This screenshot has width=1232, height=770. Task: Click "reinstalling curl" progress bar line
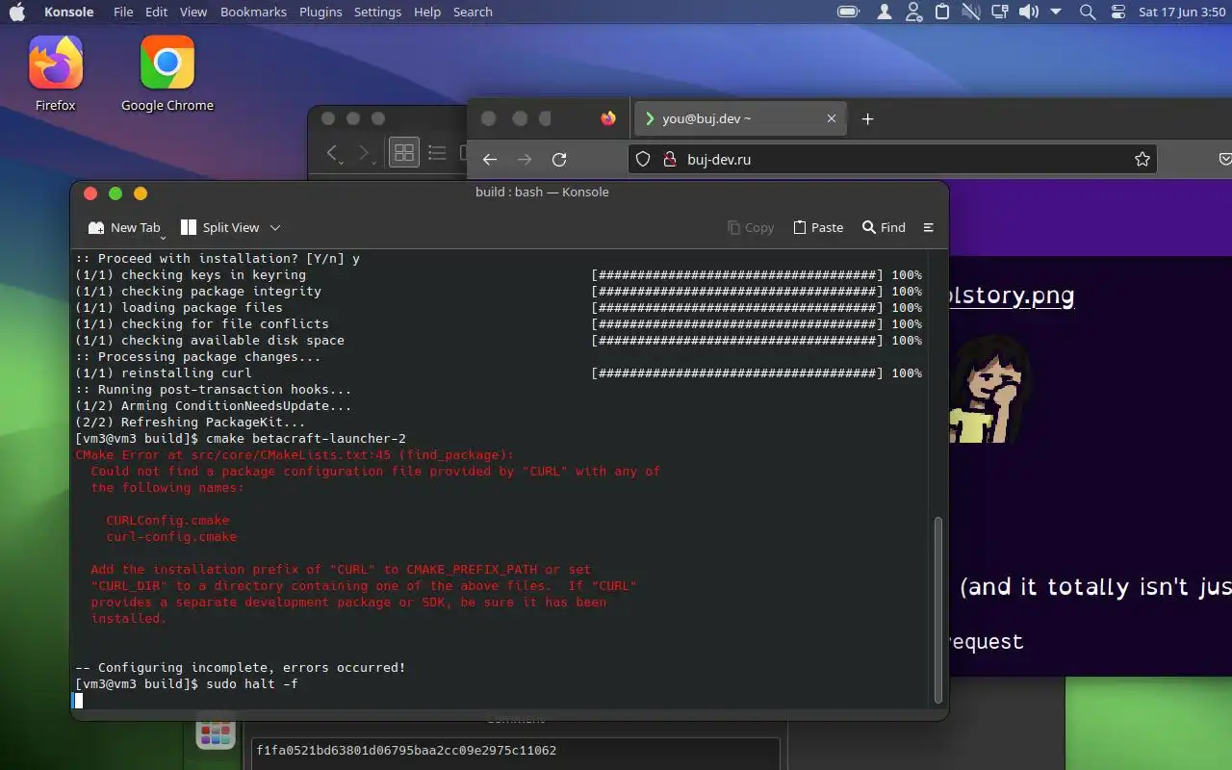[x=499, y=372]
